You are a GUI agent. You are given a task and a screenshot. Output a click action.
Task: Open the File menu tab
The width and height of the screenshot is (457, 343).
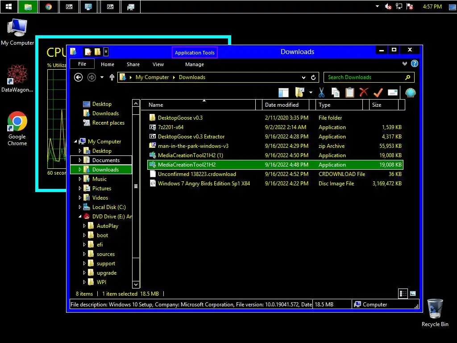82,64
